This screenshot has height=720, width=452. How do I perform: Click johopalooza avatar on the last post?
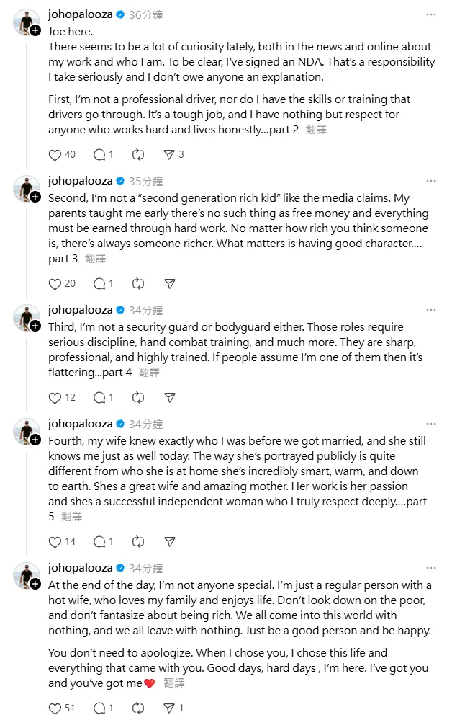[27, 575]
